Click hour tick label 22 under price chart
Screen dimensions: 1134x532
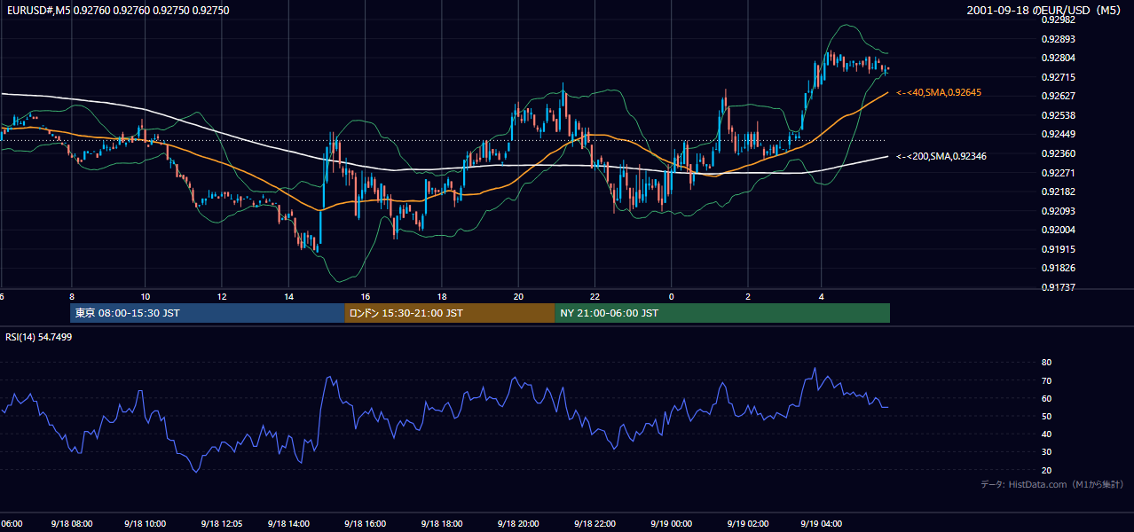595,296
